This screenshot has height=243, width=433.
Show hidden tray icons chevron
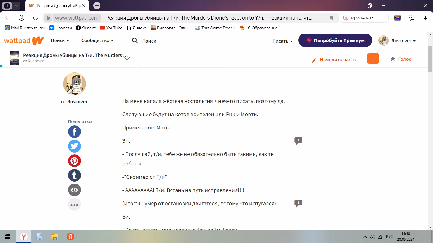(x=365, y=237)
